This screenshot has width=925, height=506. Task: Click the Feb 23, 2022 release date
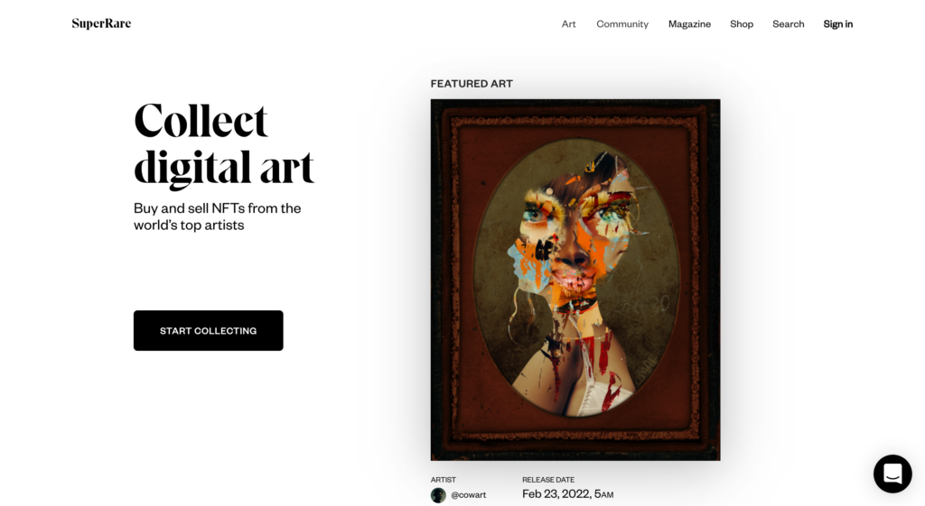point(567,494)
